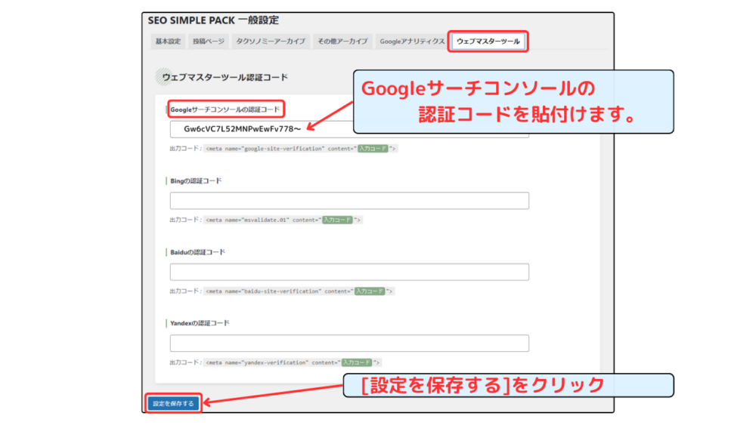Viewport: 756px width, 425px height.
Task: Click the yandex-verification output code text
Action: click(292, 362)
